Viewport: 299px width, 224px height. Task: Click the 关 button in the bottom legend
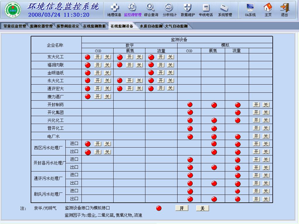(x=202, y=208)
